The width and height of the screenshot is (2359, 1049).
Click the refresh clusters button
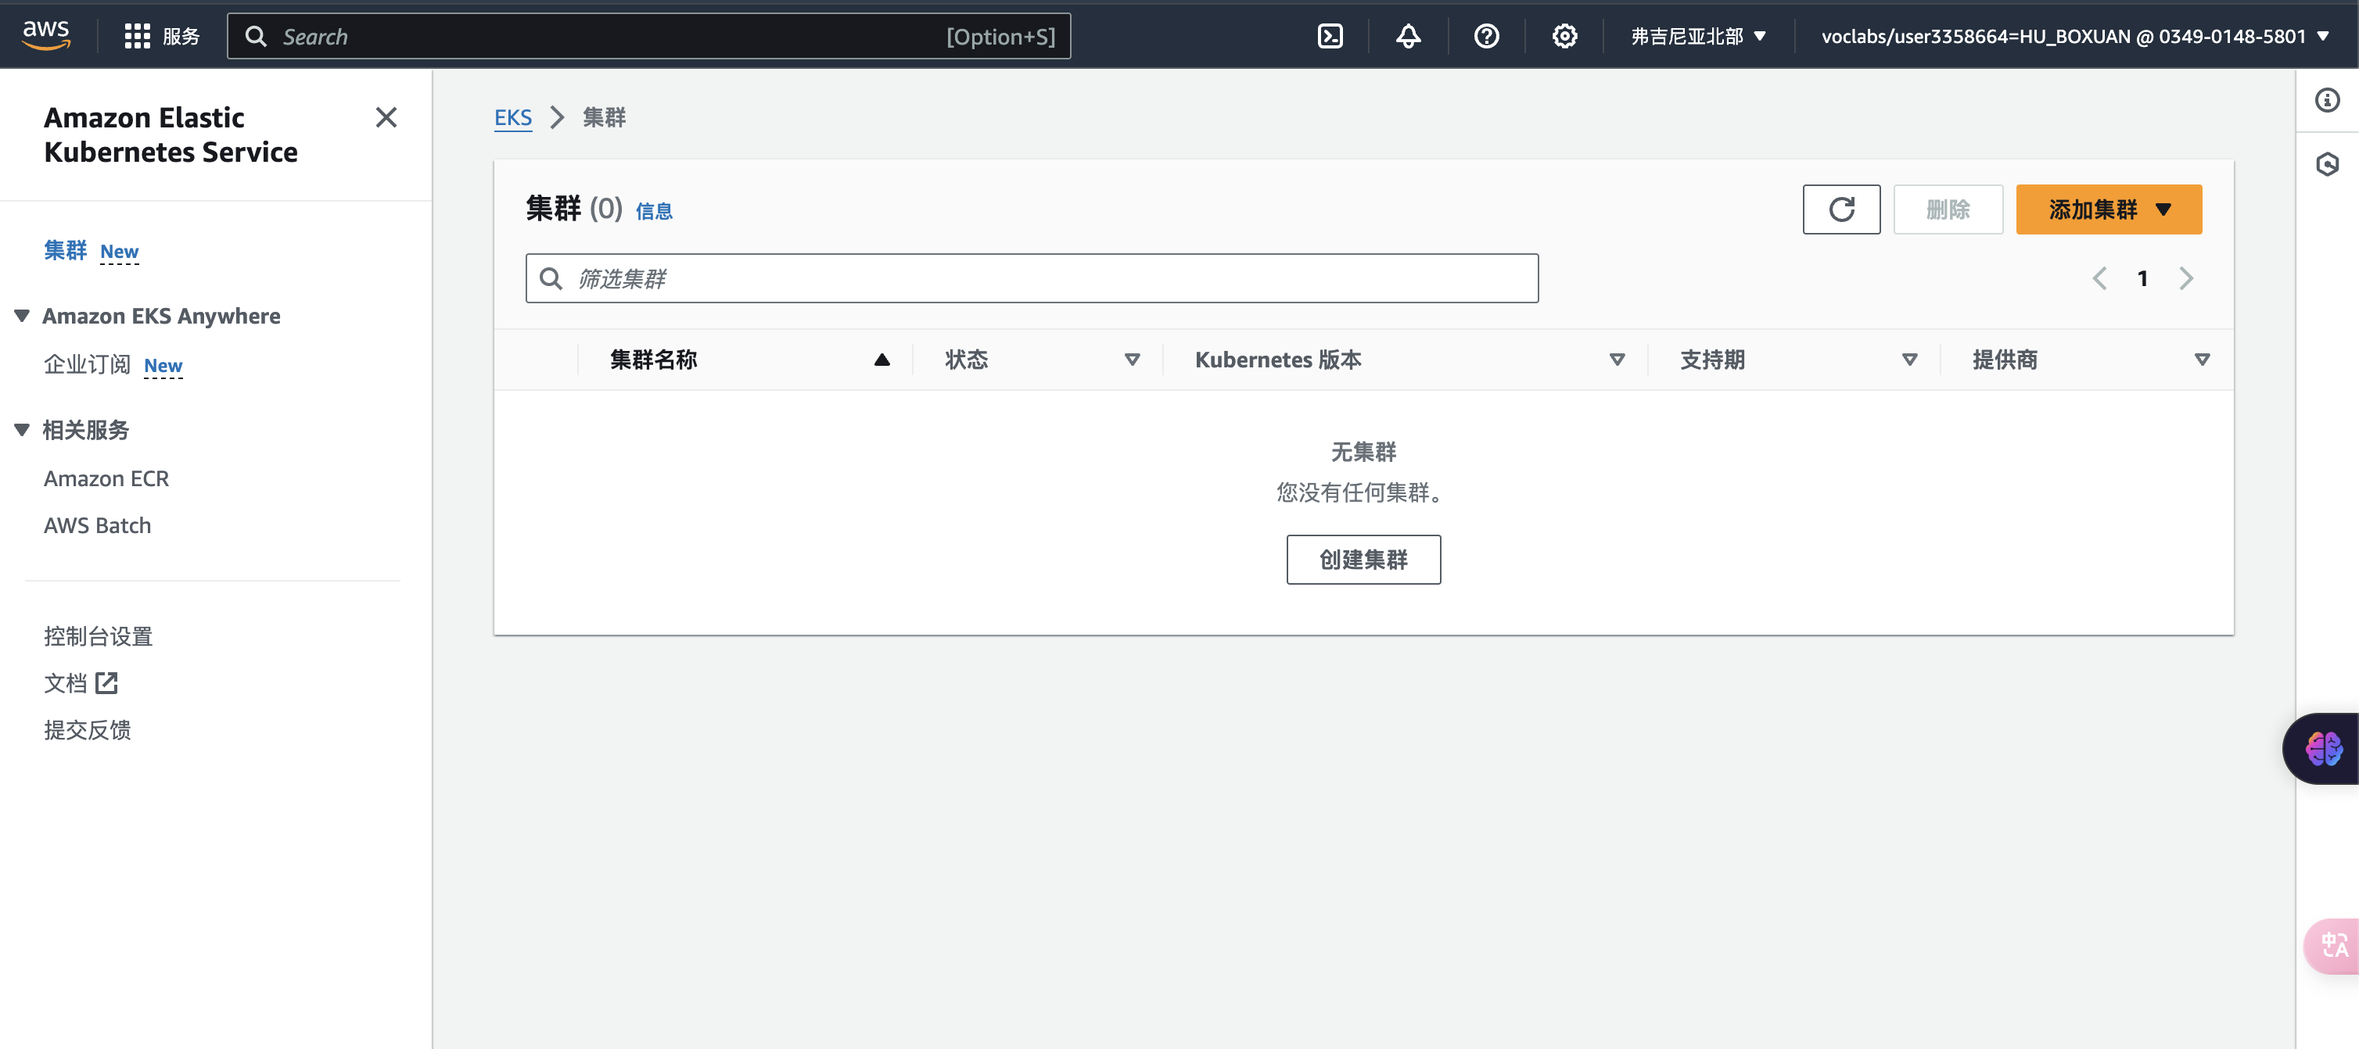pos(1840,209)
